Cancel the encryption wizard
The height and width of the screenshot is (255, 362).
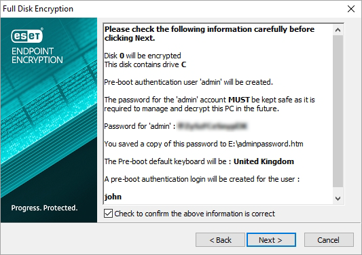point(329,240)
